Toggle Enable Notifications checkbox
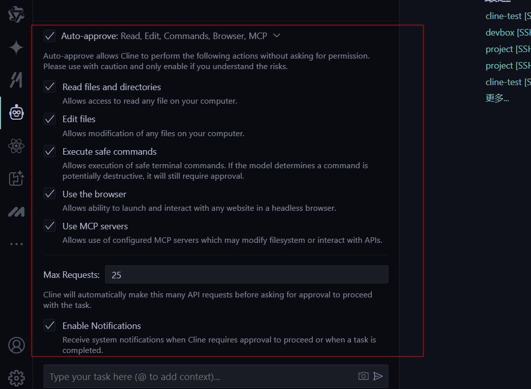Image resolution: width=531 pixels, height=389 pixels. coord(50,326)
